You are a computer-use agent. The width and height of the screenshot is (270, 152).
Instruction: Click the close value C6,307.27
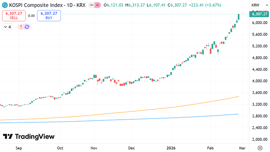[177, 5]
